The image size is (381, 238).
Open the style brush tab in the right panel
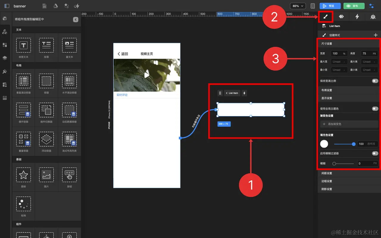(x=325, y=17)
